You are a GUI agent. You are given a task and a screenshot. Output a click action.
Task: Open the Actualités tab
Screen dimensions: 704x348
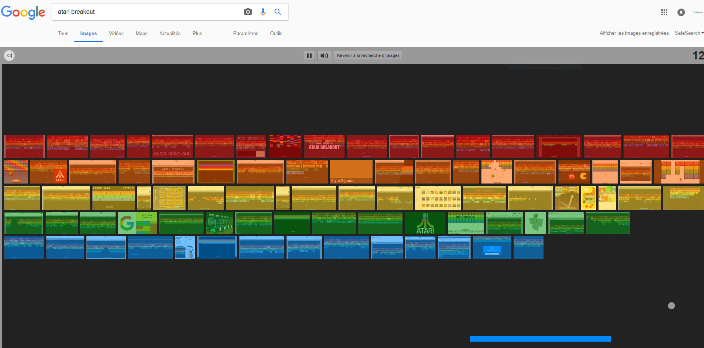(x=170, y=33)
